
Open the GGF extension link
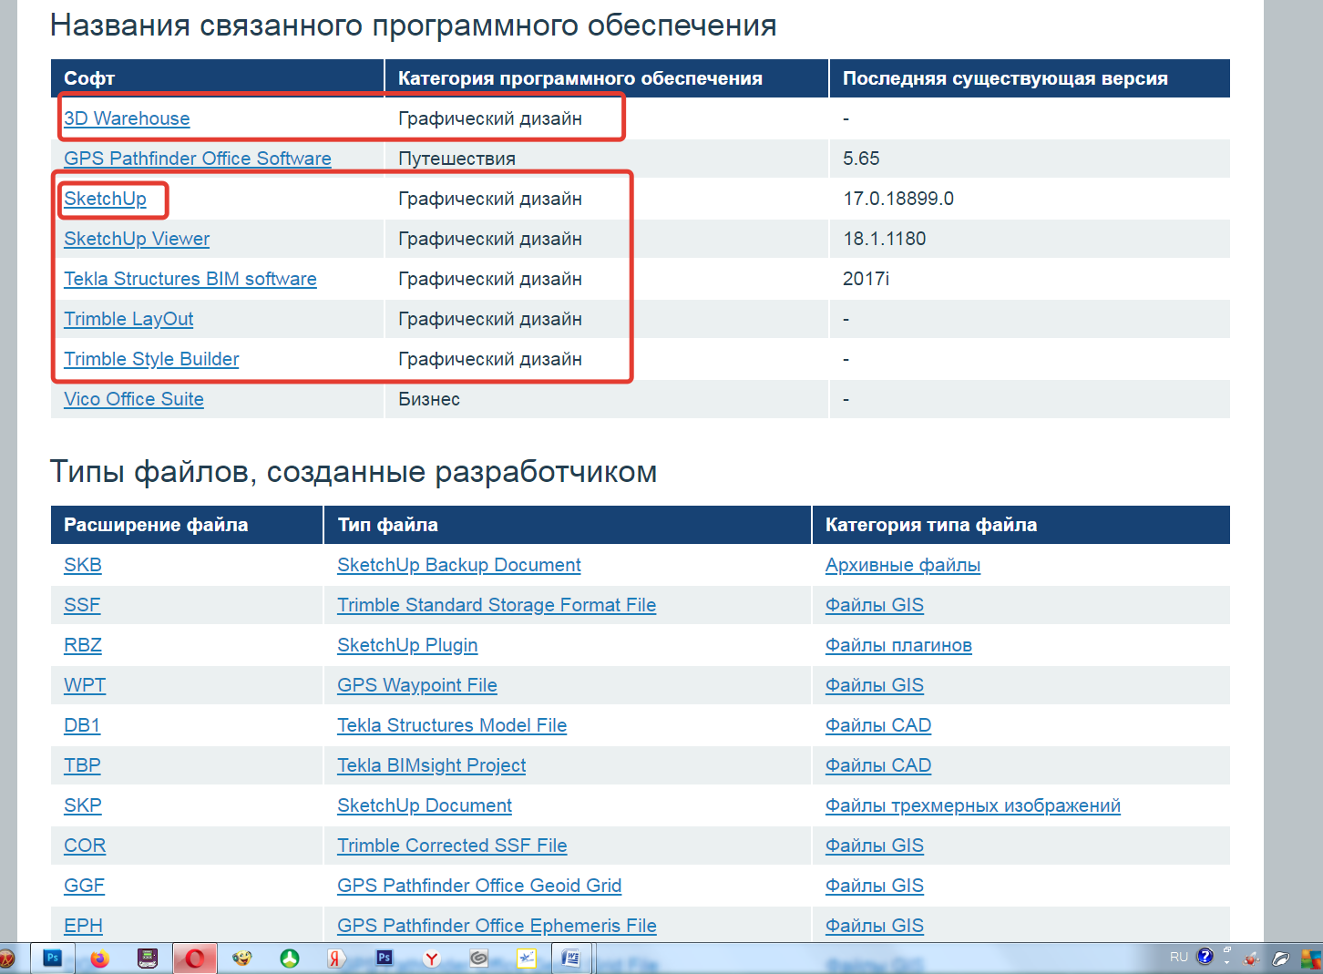(x=84, y=886)
